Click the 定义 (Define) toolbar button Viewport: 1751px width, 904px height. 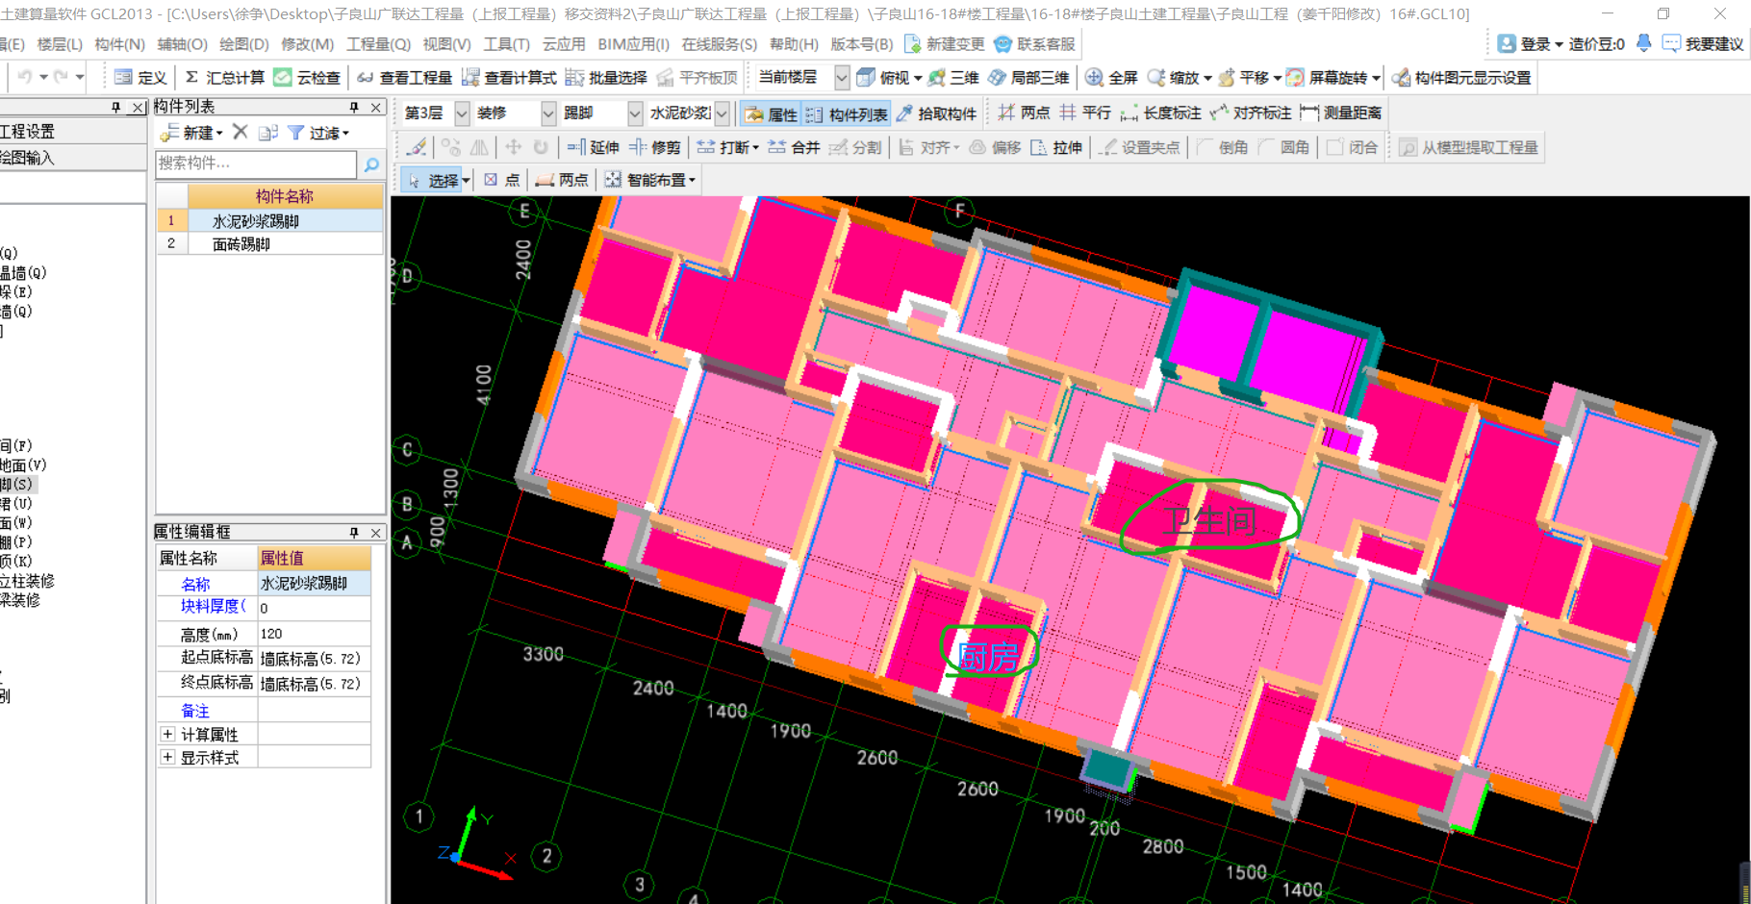coord(140,78)
